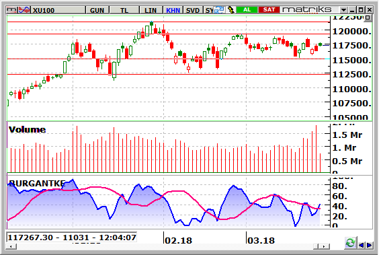Click the 60 level on indicator axis

(x=339, y=196)
